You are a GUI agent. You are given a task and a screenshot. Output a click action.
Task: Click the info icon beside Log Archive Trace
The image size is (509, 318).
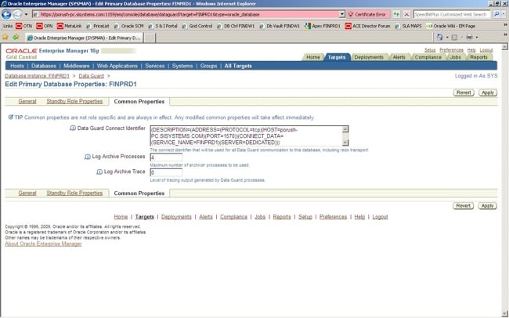pyautogui.click(x=99, y=172)
